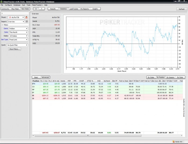Sort by the Fold to Steal column header

click(124, 81)
